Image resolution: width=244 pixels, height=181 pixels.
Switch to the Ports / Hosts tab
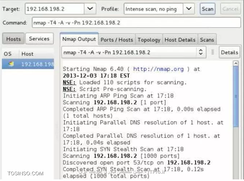click(117, 40)
